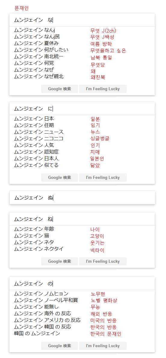Click Google 検索 button below ネクタイ suggestions
This screenshot has width=166, height=358.
coord(60,261)
